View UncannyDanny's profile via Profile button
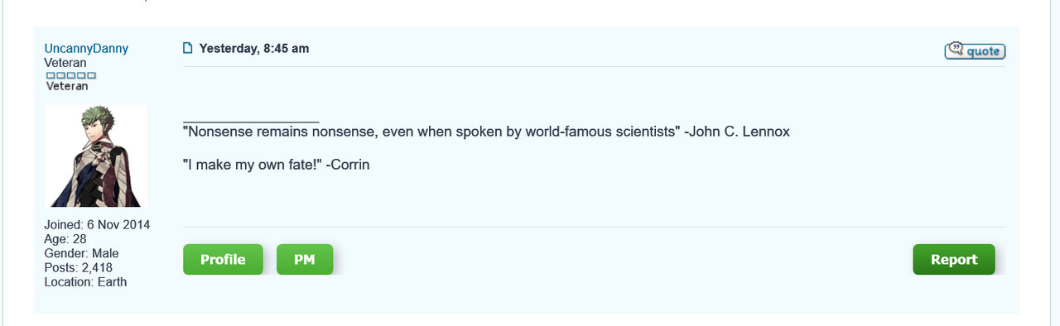Screen dimensions: 1060x326 (x=223, y=259)
